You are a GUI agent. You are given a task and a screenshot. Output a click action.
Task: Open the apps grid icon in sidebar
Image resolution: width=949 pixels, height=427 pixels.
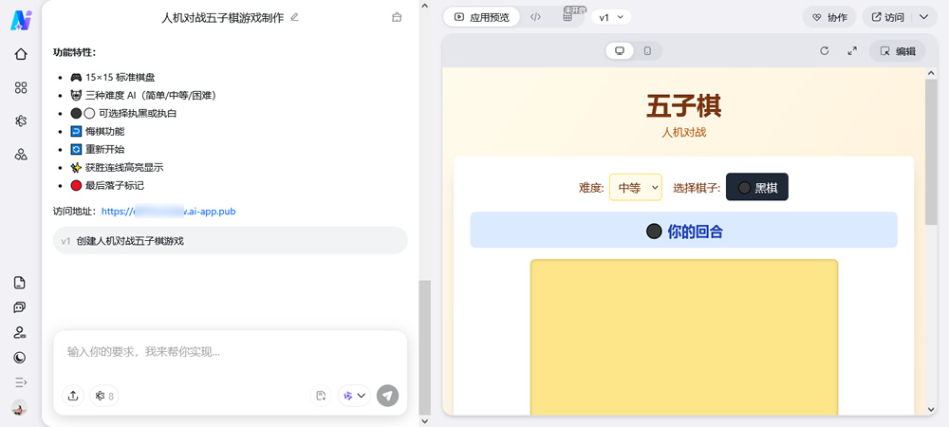pyautogui.click(x=21, y=87)
